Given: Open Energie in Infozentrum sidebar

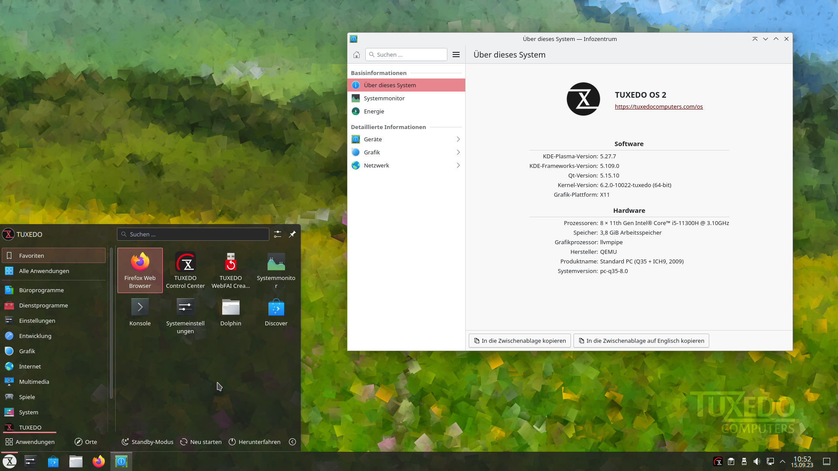Looking at the screenshot, I should click(x=406, y=111).
